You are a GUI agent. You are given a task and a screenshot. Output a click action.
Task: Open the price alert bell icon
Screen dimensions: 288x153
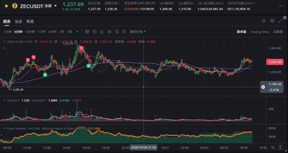[264, 21]
